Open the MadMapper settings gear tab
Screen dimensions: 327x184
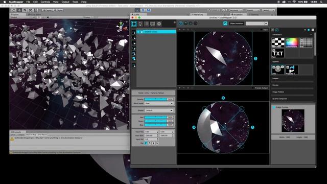click(159, 24)
